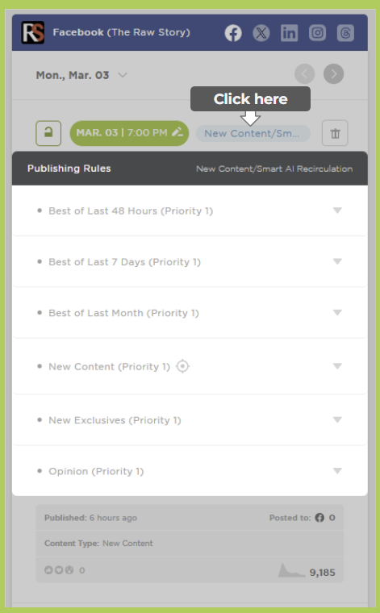This screenshot has height=613, width=380.
Task: Switch to the X (Twitter) network icon
Action: click(x=261, y=33)
